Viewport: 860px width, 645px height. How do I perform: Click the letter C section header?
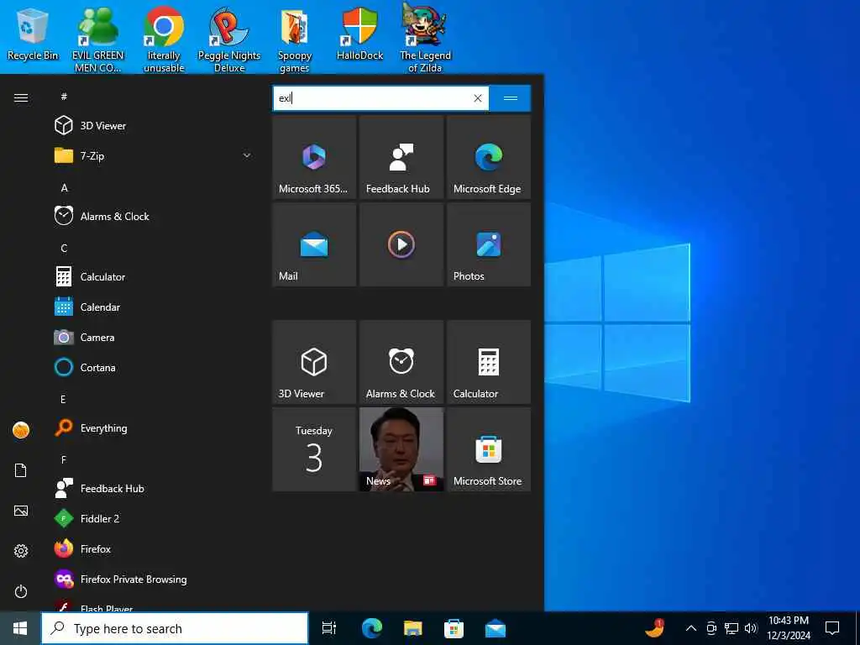(x=64, y=248)
